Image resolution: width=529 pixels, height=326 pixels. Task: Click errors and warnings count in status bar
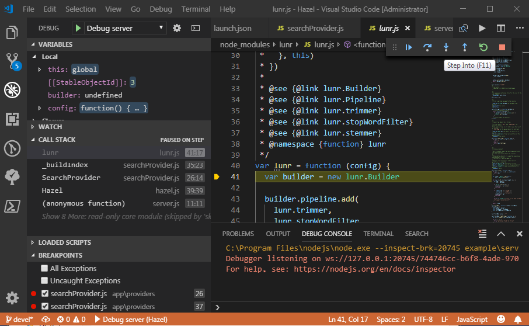71,319
